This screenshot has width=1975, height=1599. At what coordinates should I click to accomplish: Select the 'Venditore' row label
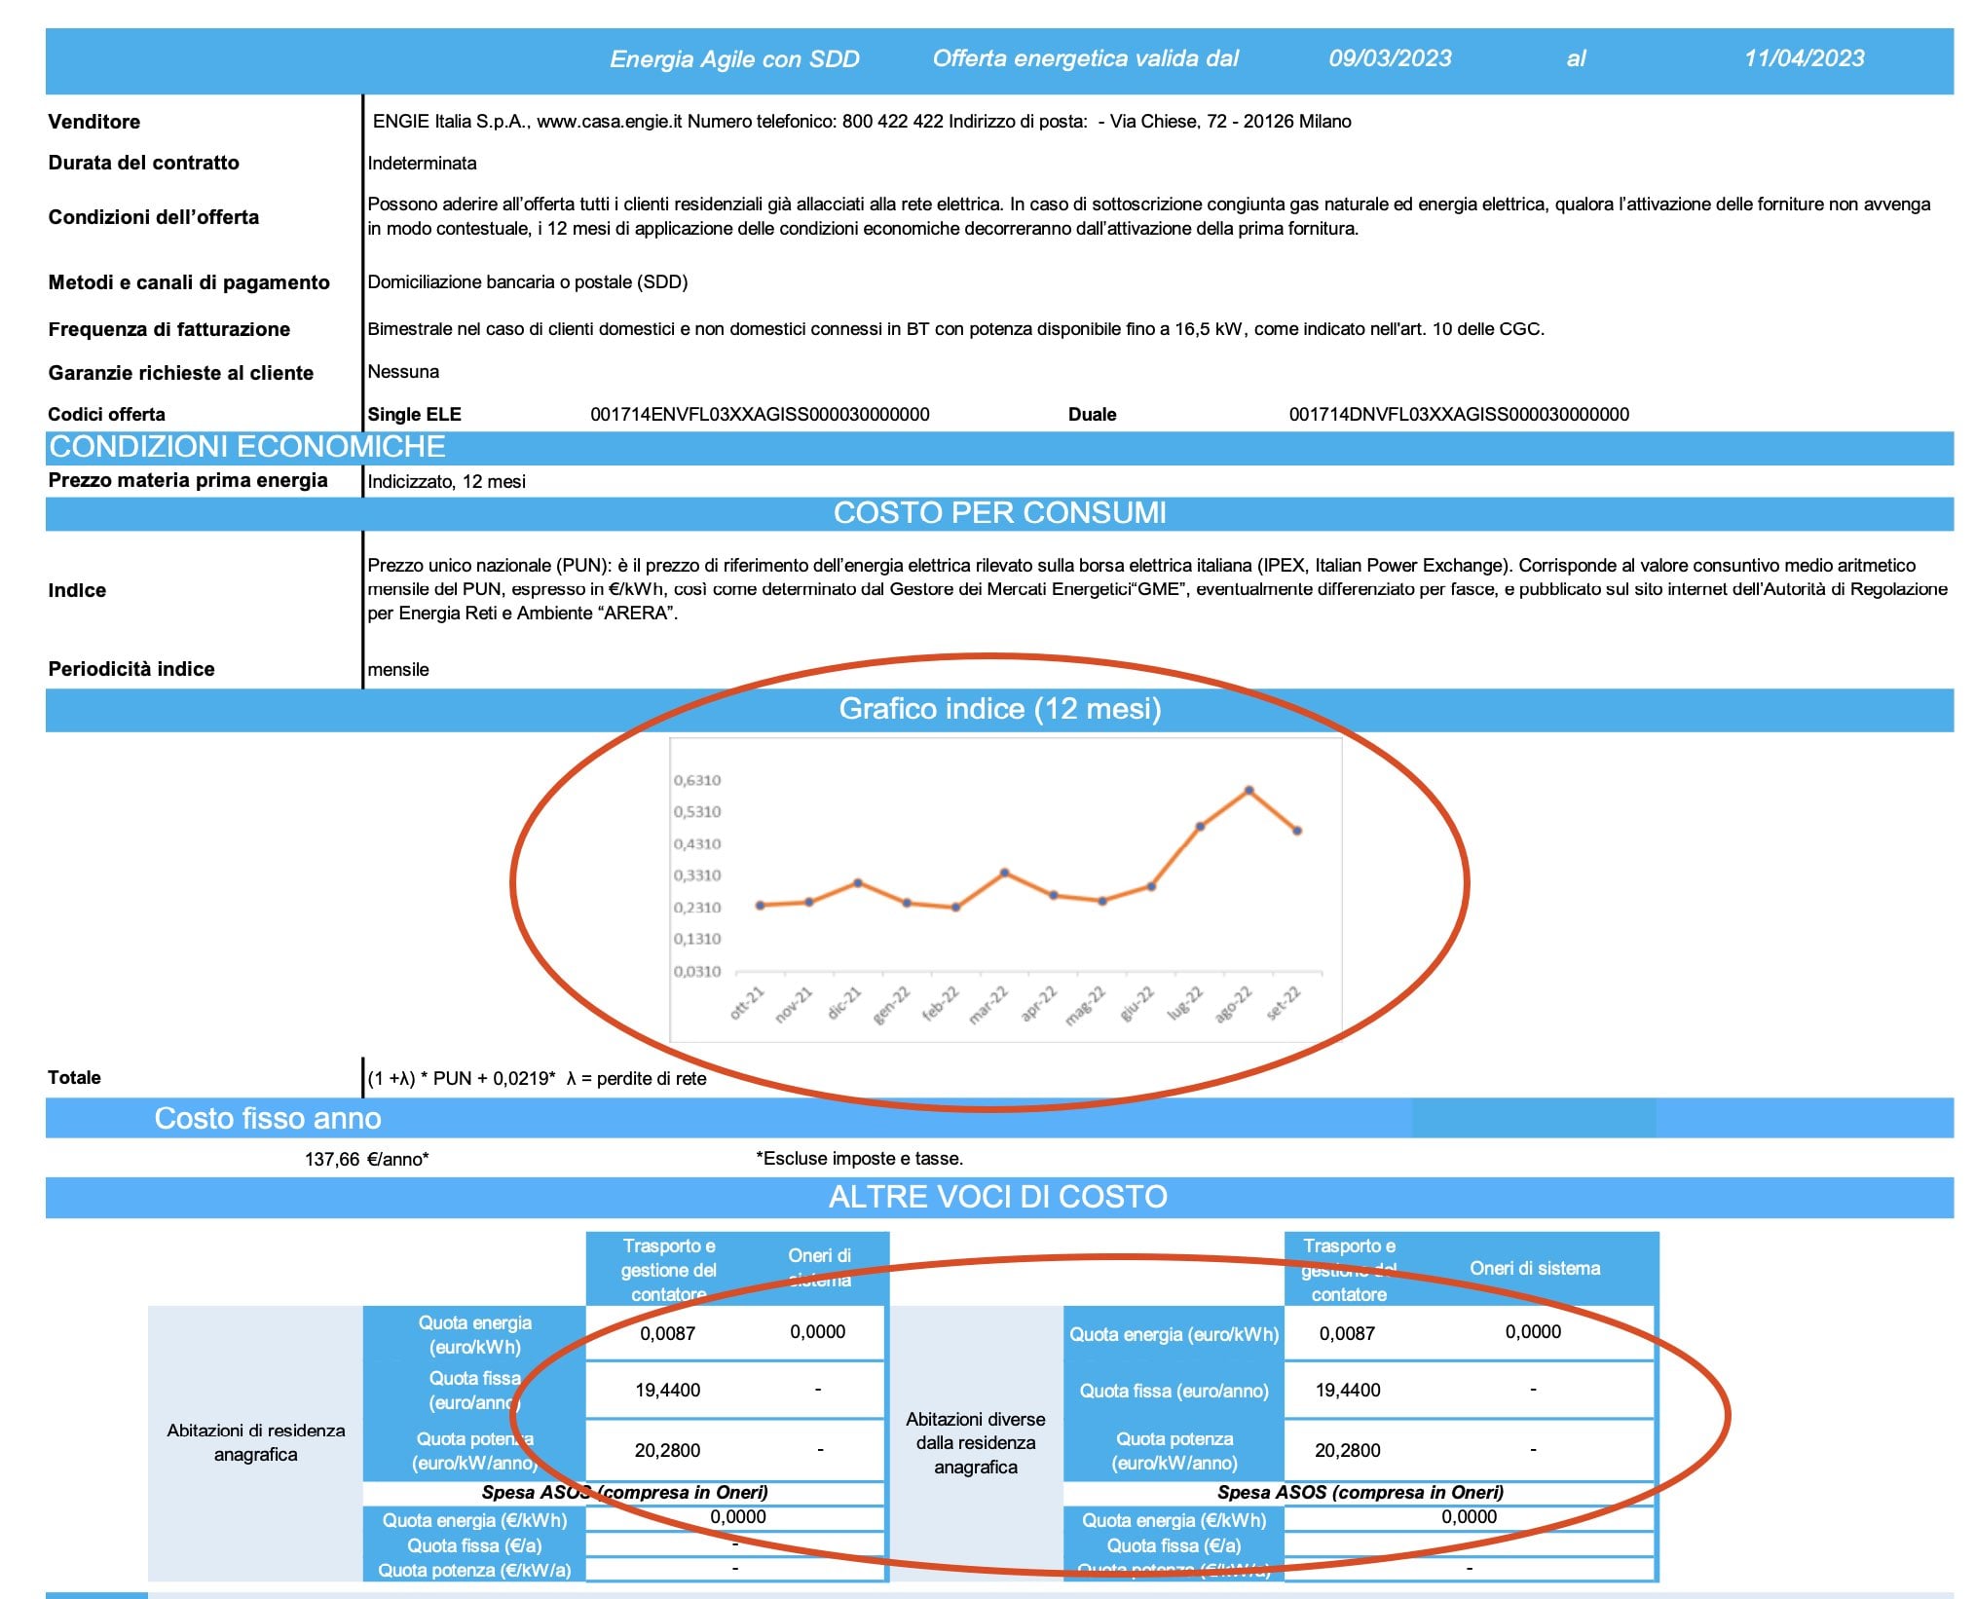(x=94, y=122)
